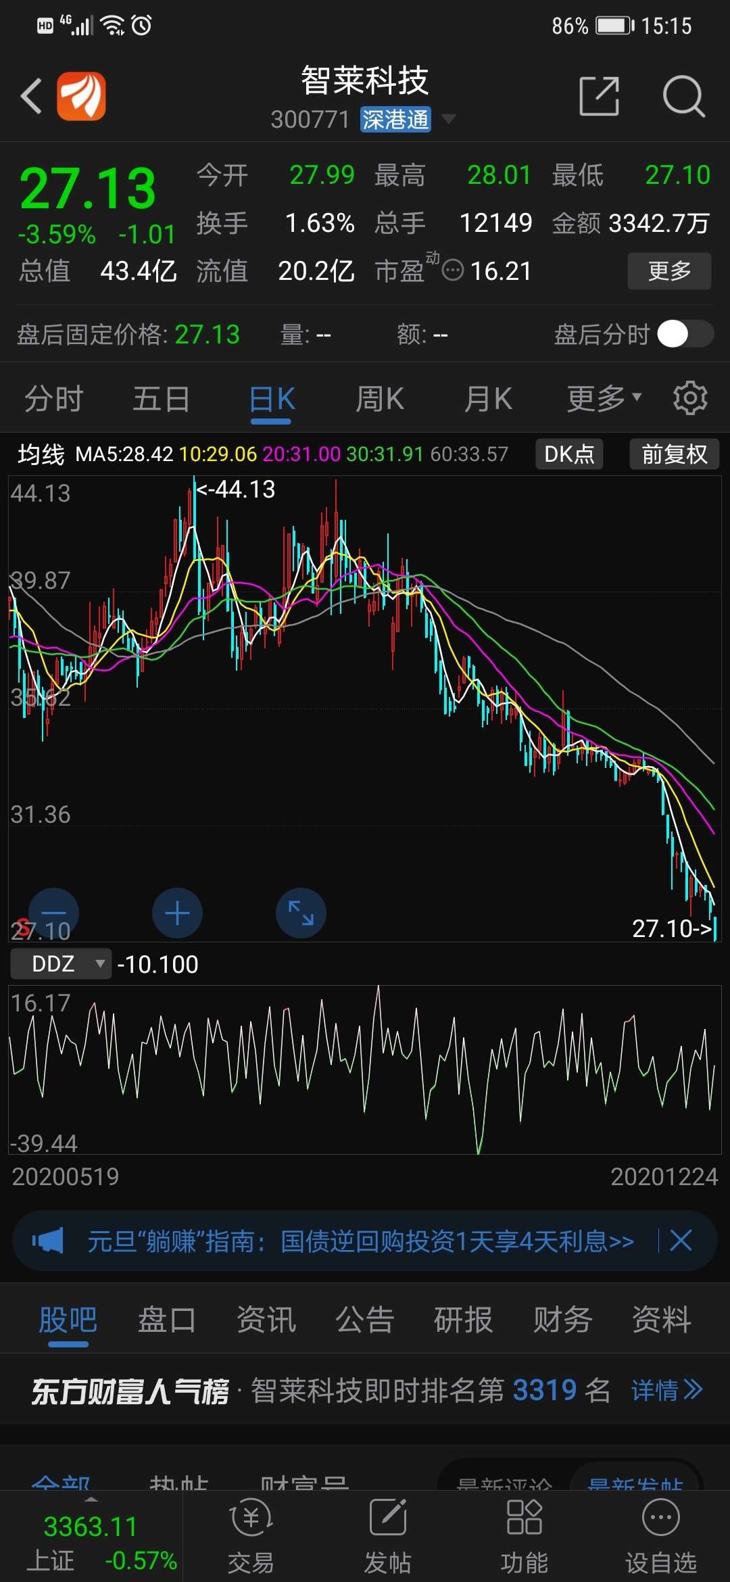This screenshot has height=1582, width=730.
Task: Open the orange Eastmoney logo icon
Action: click(x=81, y=96)
